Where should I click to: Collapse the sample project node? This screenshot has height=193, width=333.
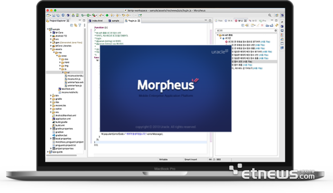[48, 29]
